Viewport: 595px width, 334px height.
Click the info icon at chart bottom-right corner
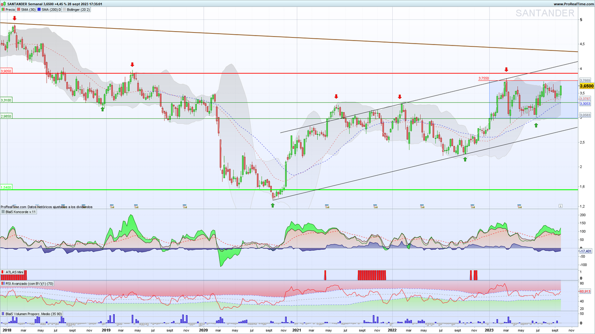(x=560, y=205)
